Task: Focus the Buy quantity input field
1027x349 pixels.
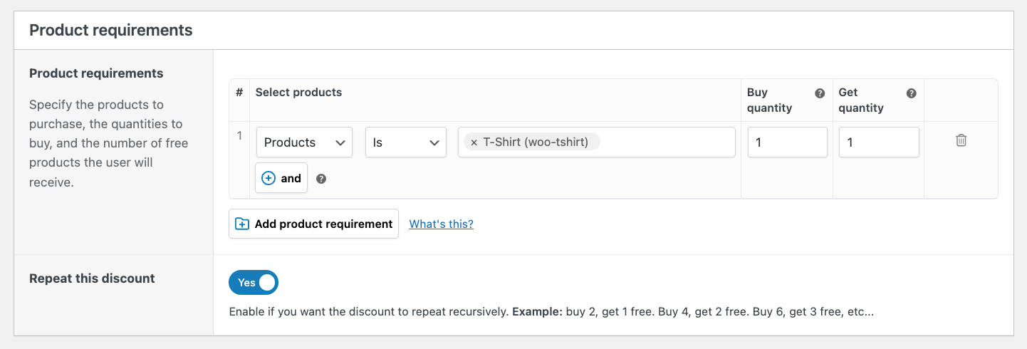Action: [787, 142]
